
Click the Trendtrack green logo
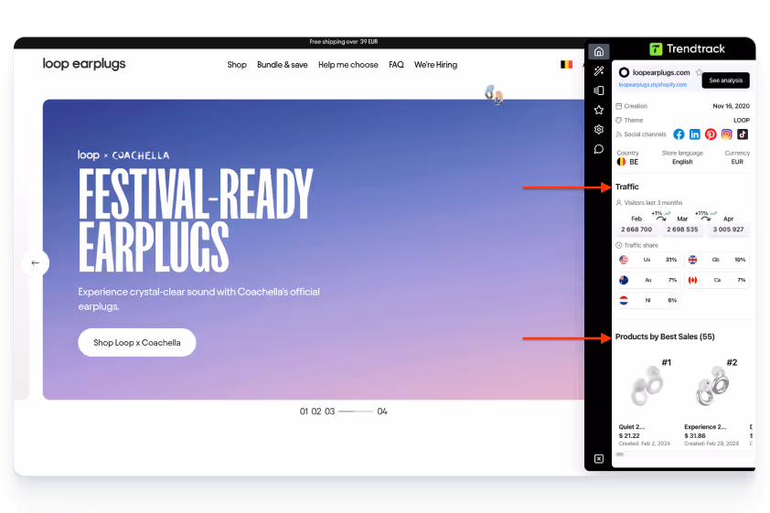(656, 48)
